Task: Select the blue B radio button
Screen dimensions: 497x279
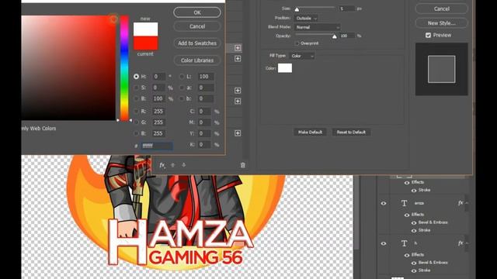Action: pyautogui.click(x=137, y=133)
